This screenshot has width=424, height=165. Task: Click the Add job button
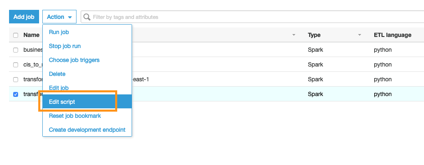tap(24, 17)
